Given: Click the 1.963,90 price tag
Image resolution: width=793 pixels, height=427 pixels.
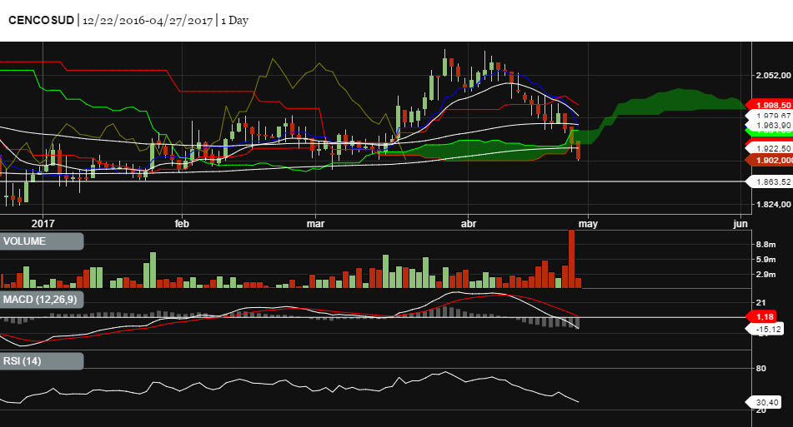Looking at the screenshot, I should pos(769,125).
